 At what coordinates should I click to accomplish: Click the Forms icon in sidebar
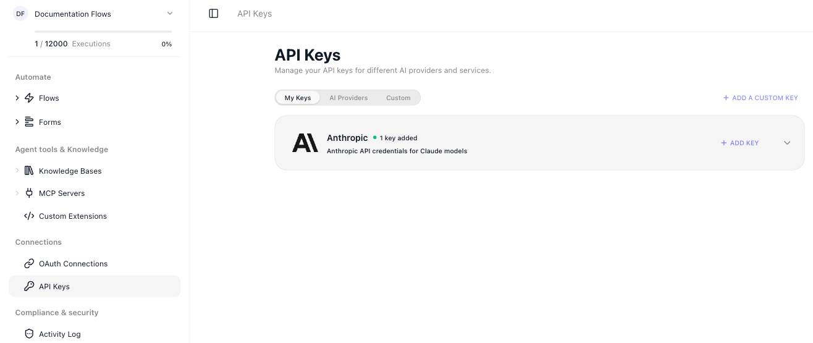pos(29,122)
